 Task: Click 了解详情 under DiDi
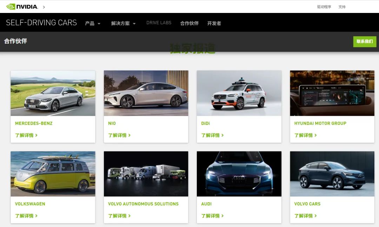click(212, 135)
